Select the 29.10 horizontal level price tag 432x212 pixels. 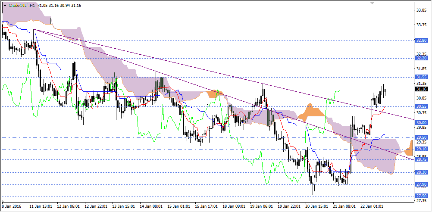[x=421, y=149]
